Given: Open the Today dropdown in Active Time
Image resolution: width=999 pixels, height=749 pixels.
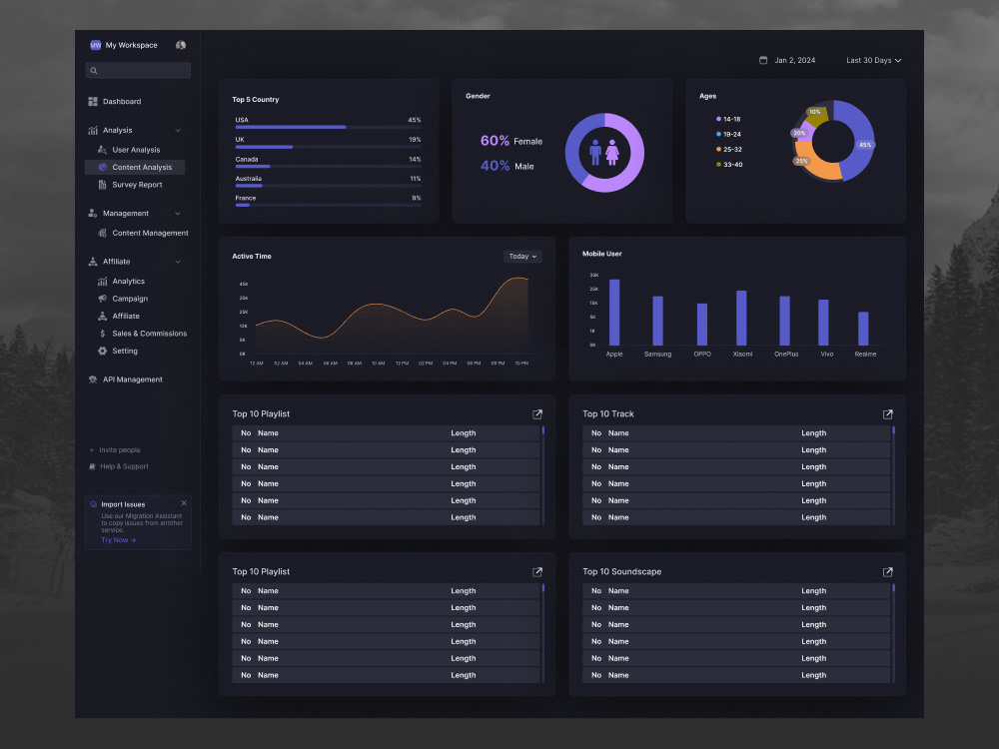Looking at the screenshot, I should click(x=522, y=256).
